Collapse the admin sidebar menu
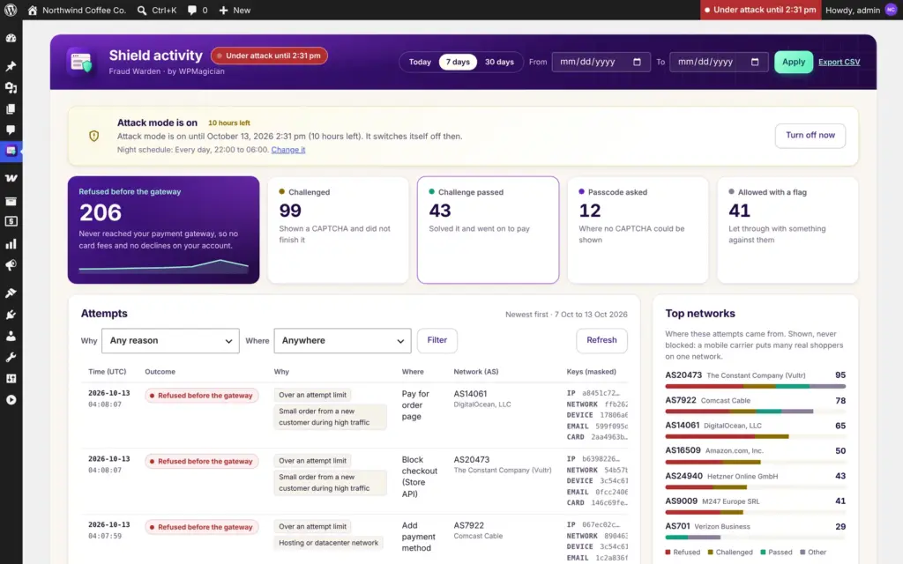The width and height of the screenshot is (903, 564). tap(11, 400)
